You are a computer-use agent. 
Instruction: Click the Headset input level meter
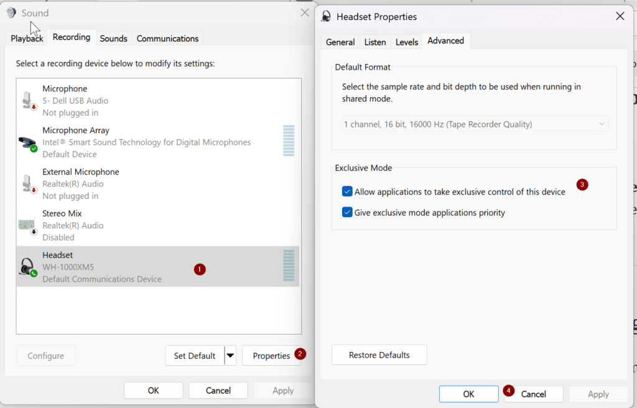coord(288,266)
